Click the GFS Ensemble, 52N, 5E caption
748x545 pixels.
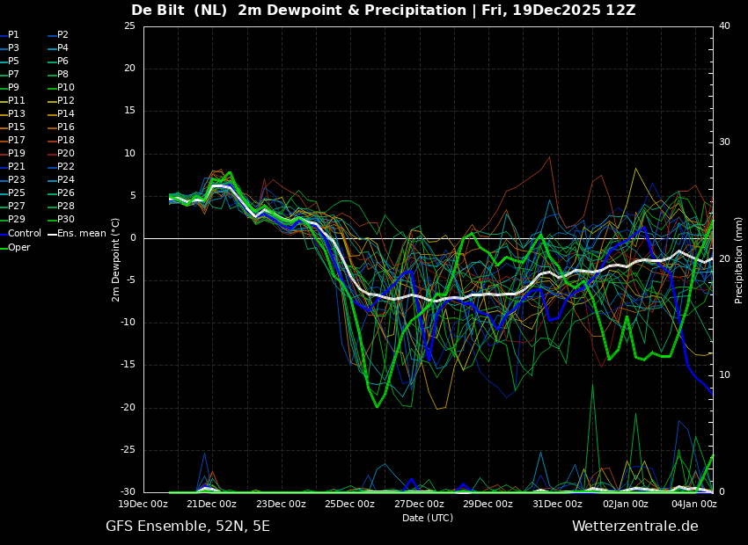tap(188, 527)
